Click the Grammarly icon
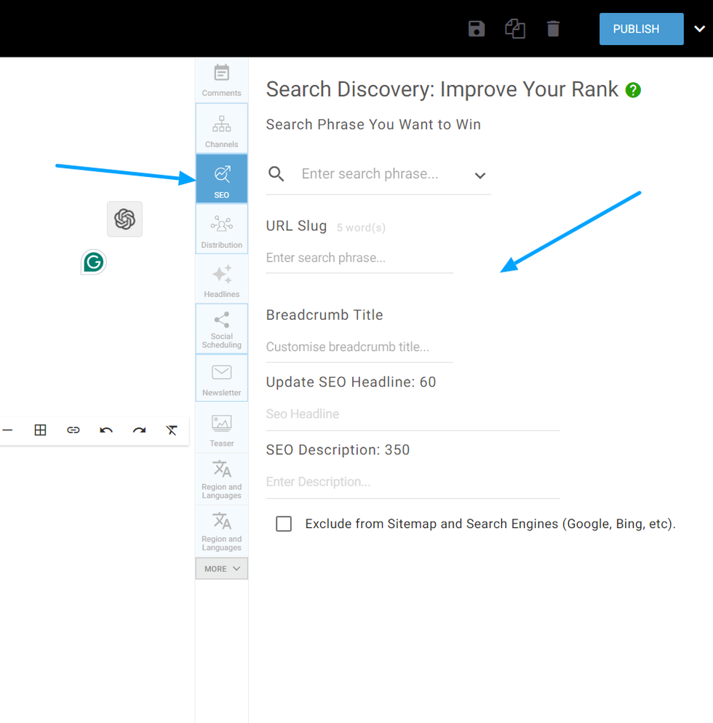713x723 pixels. [93, 262]
